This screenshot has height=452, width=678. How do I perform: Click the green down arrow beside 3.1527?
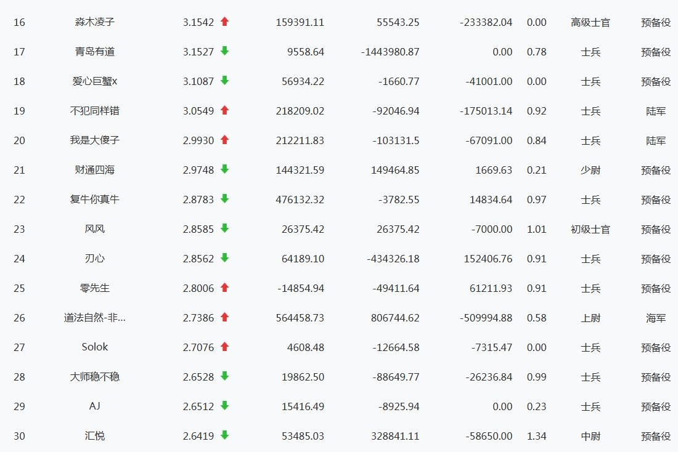pyautogui.click(x=225, y=51)
